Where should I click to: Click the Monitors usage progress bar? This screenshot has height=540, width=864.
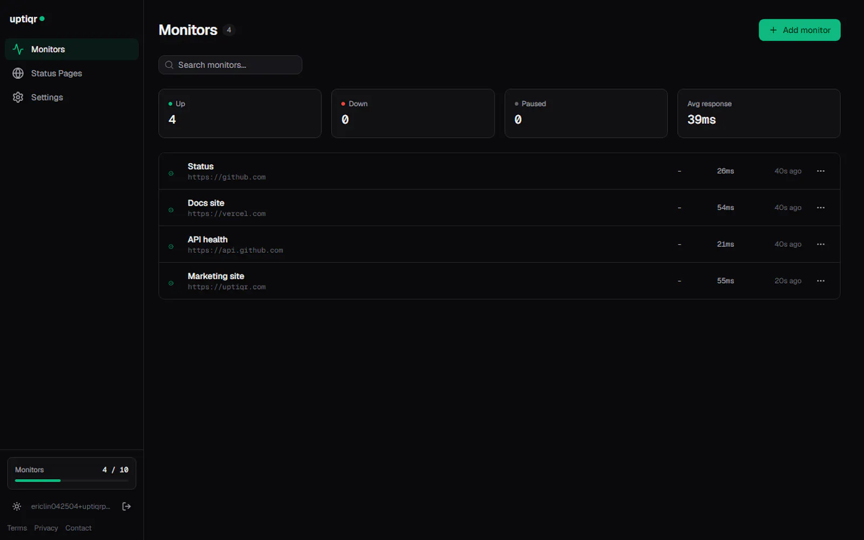tap(72, 481)
